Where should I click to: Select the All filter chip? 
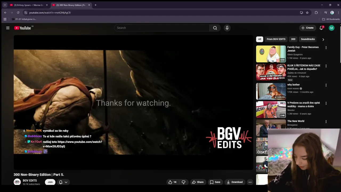pos(259,39)
